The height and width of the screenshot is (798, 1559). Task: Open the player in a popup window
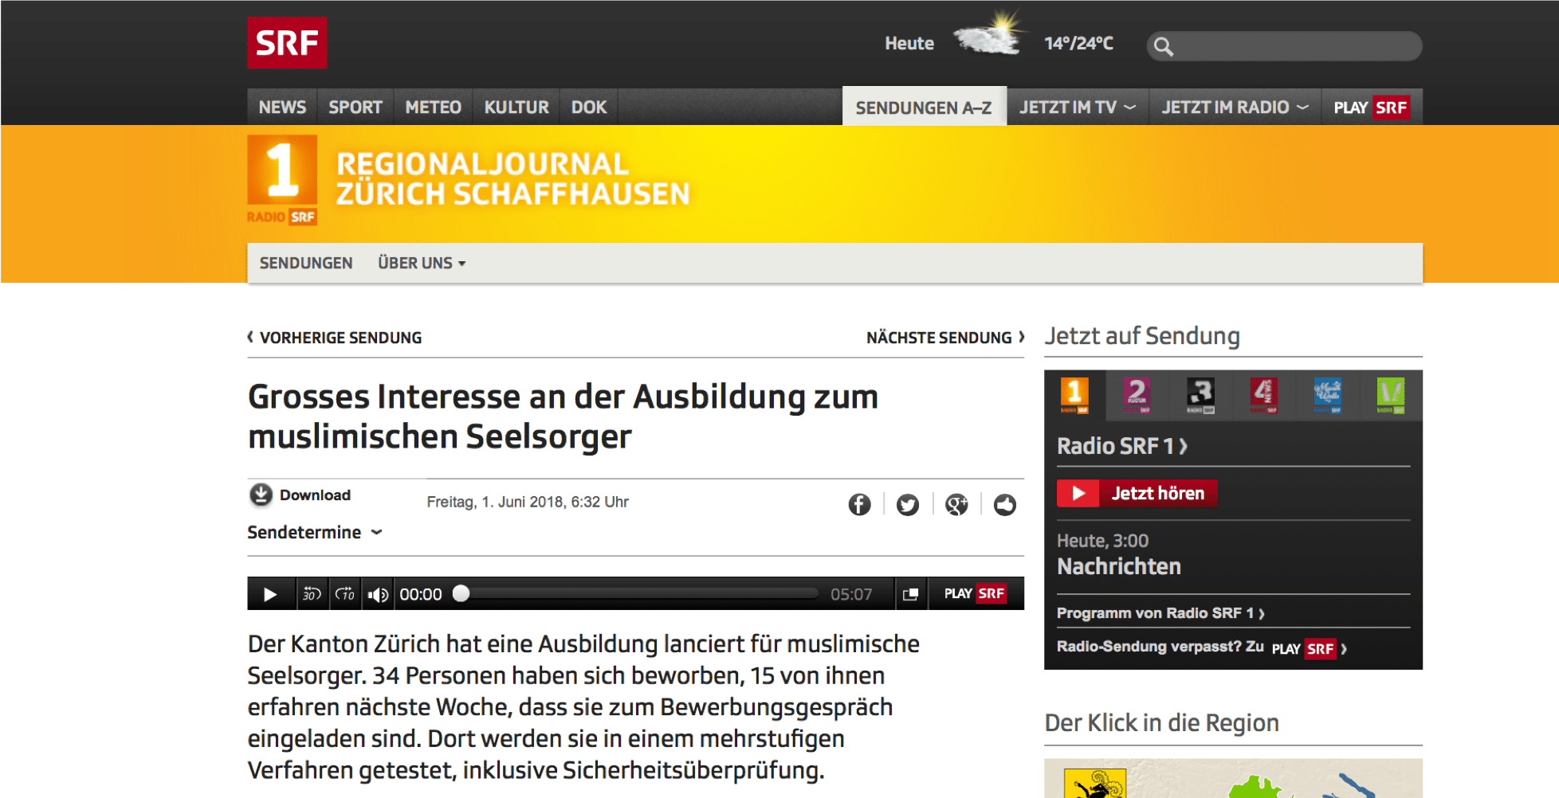[910, 594]
